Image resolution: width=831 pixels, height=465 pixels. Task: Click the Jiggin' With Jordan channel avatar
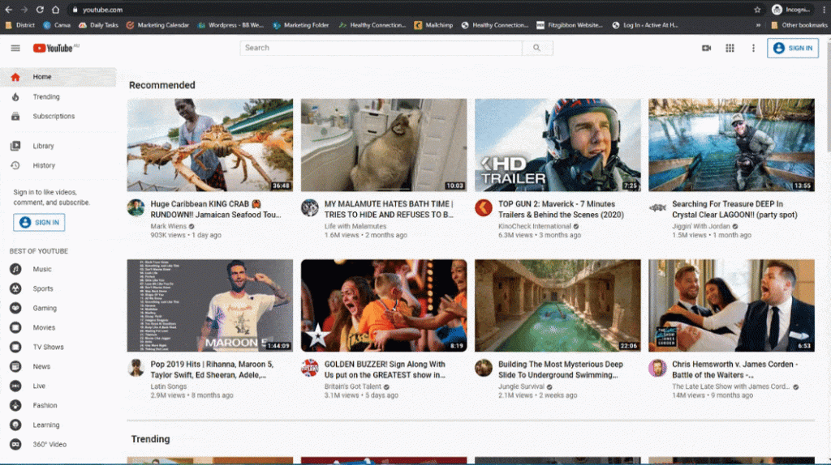point(657,208)
